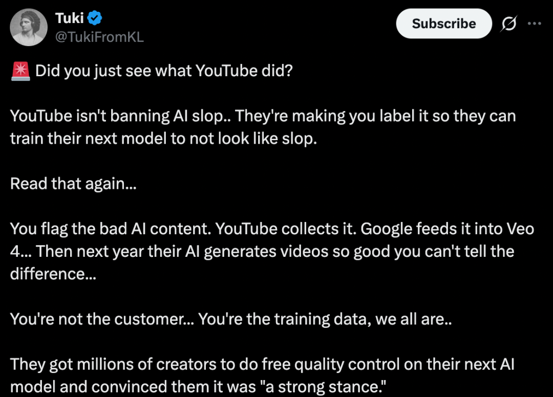Click the blue verified badge beside Tuki
Viewport: 553px width, 397px height.
pos(95,18)
